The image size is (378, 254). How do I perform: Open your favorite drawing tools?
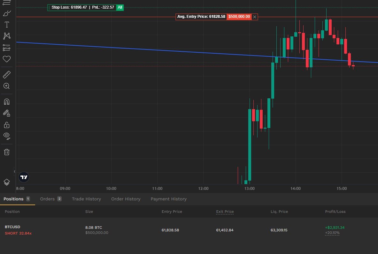7,59
